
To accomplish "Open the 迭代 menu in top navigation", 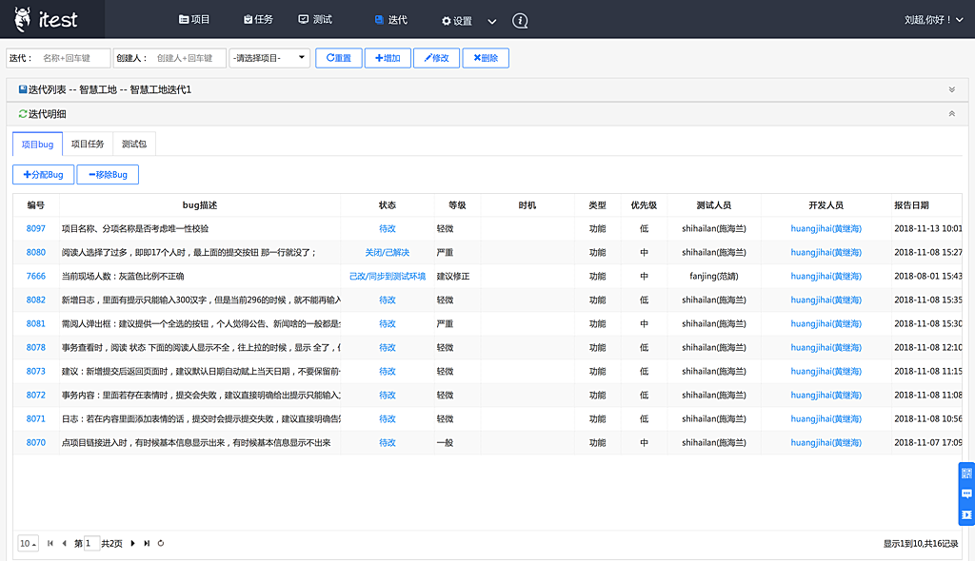I will coord(391,20).
